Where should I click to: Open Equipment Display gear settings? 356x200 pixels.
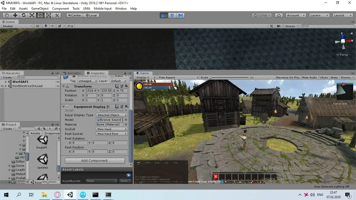126,107
